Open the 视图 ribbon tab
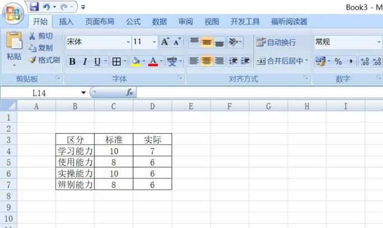This screenshot has height=228, width=383. coord(212,21)
